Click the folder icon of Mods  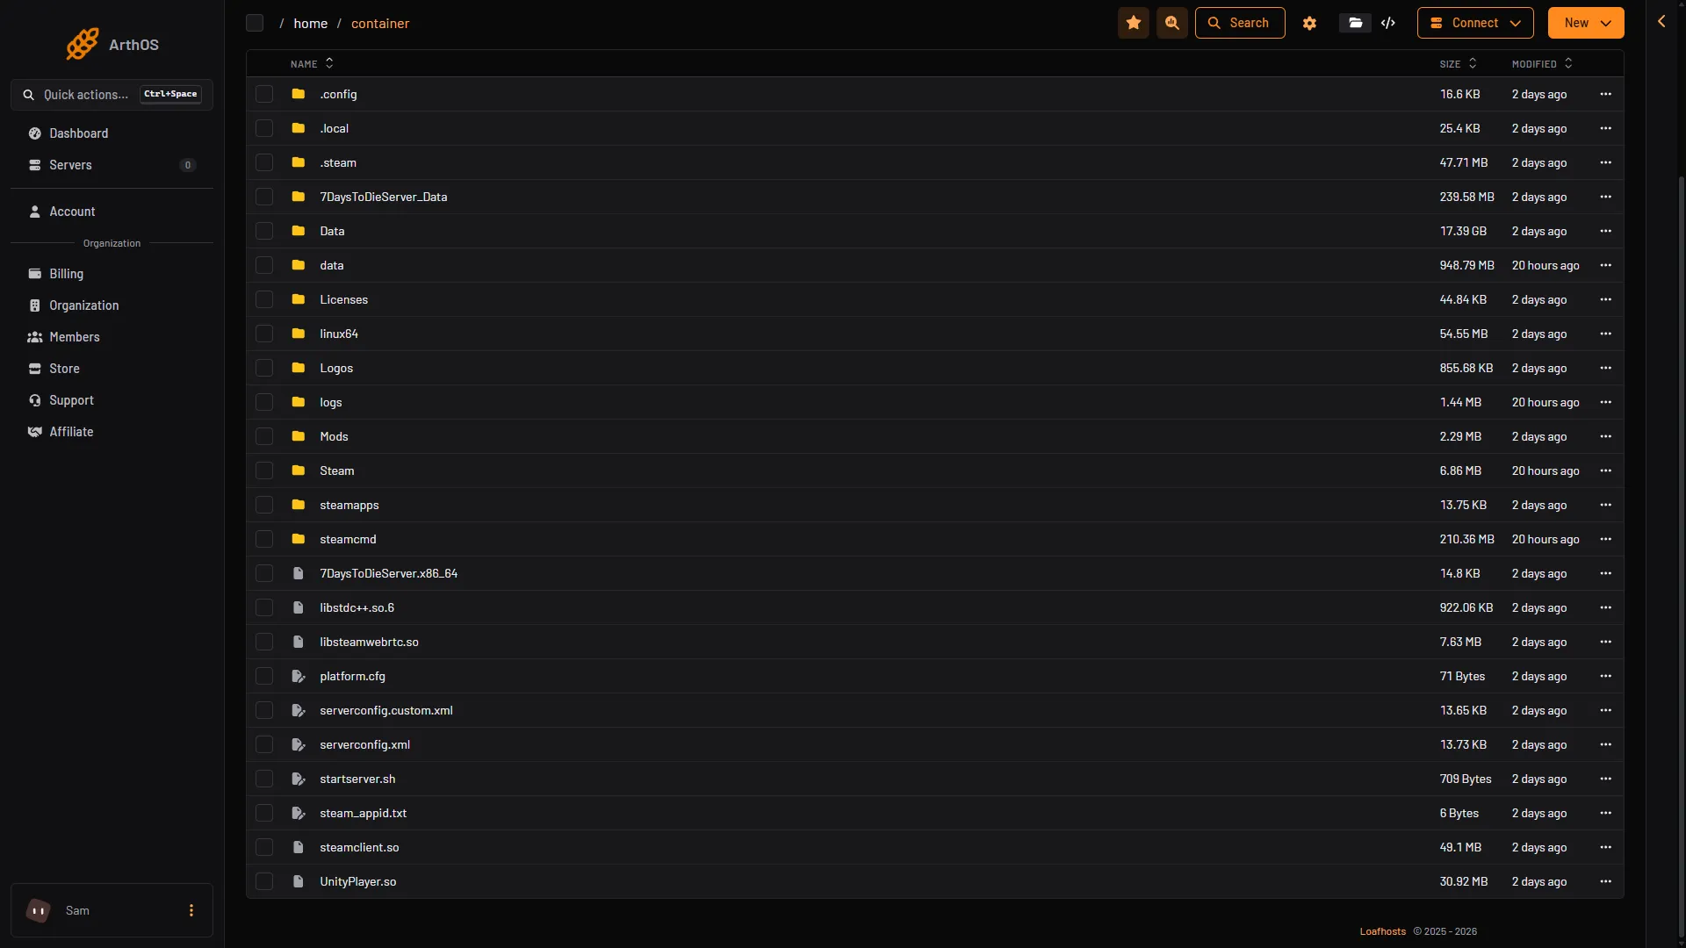pyautogui.click(x=299, y=436)
